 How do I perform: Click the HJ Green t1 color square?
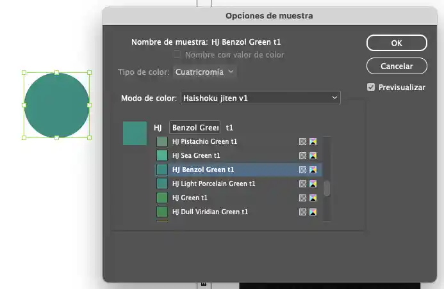click(162, 198)
